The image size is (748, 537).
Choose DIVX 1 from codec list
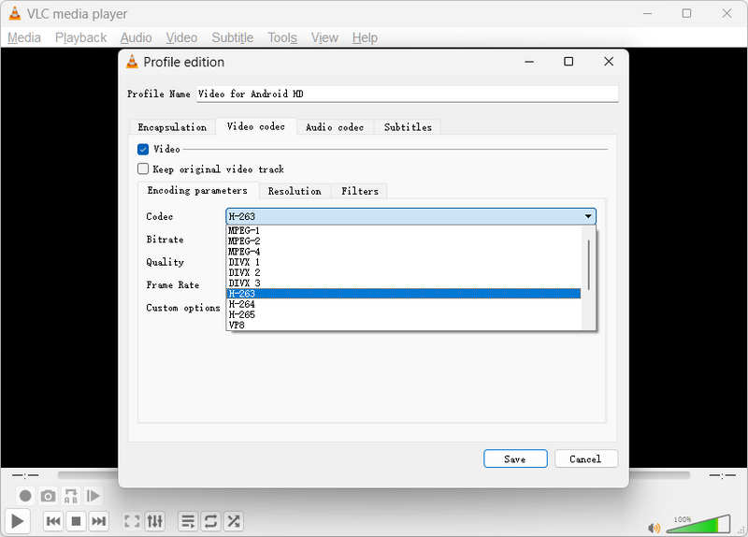click(403, 262)
